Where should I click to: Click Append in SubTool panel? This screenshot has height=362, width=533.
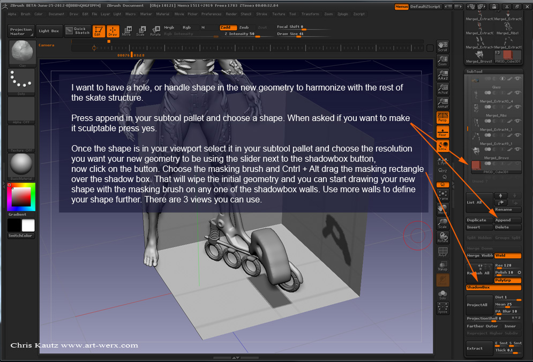point(507,220)
